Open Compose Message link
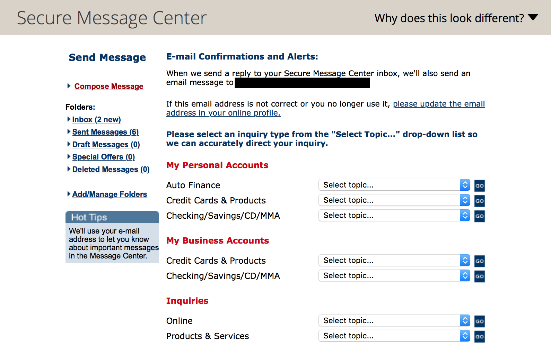Viewport: 551px width, 355px height. pos(108,87)
